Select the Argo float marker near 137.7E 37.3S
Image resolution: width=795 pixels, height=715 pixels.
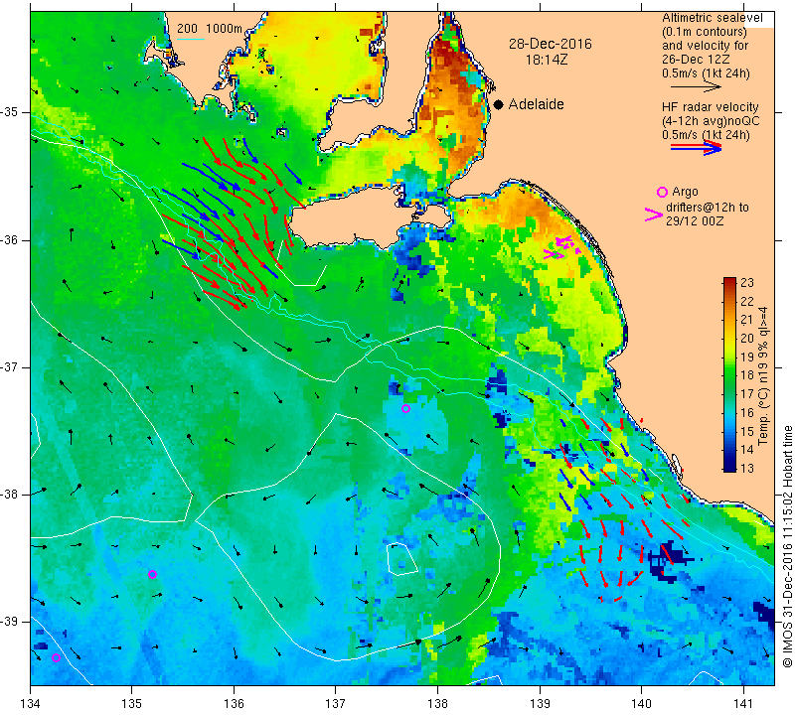tap(405, 408)
